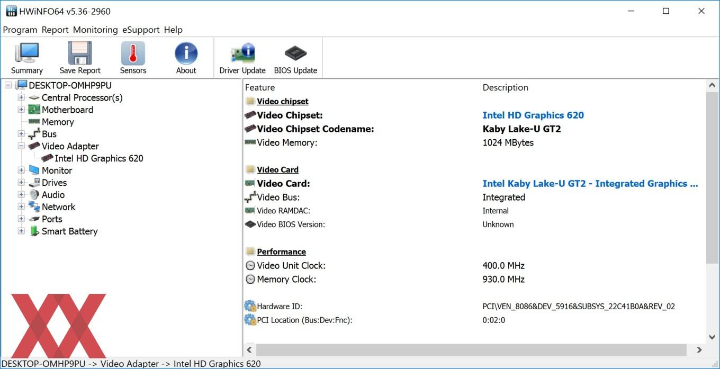
Task: Click the blue Intel HD Graphics 620 value
Action: [x=533, y=115]
